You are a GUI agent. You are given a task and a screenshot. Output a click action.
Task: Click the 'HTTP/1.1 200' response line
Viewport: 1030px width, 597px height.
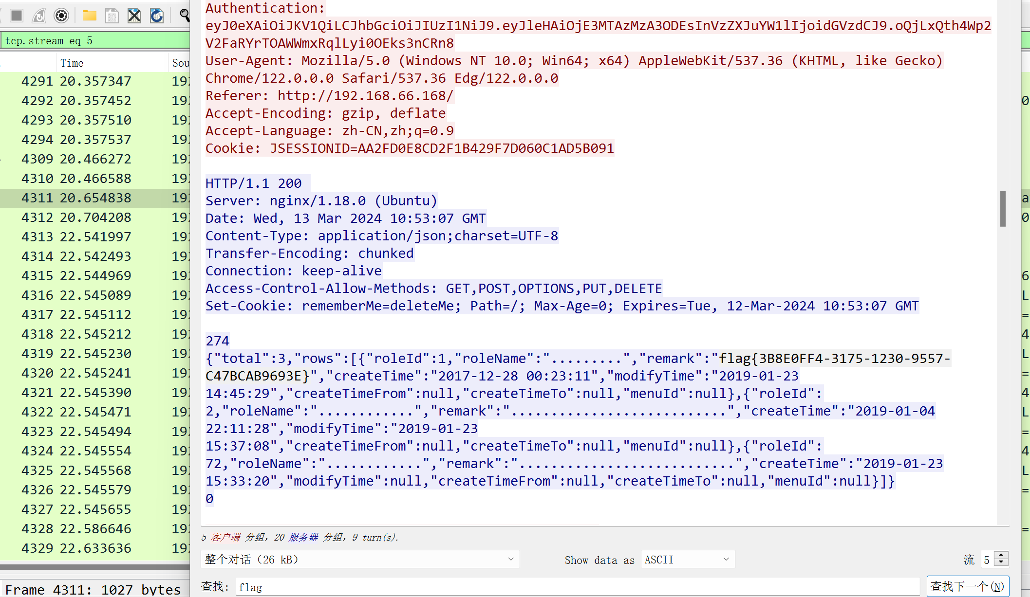tap(254, 183)
